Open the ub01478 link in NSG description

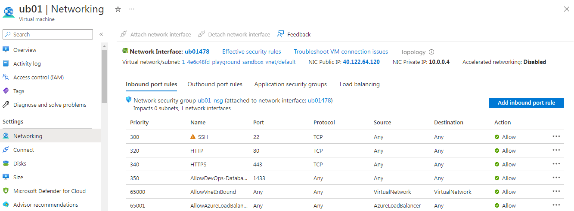click(x=319, y=100)
